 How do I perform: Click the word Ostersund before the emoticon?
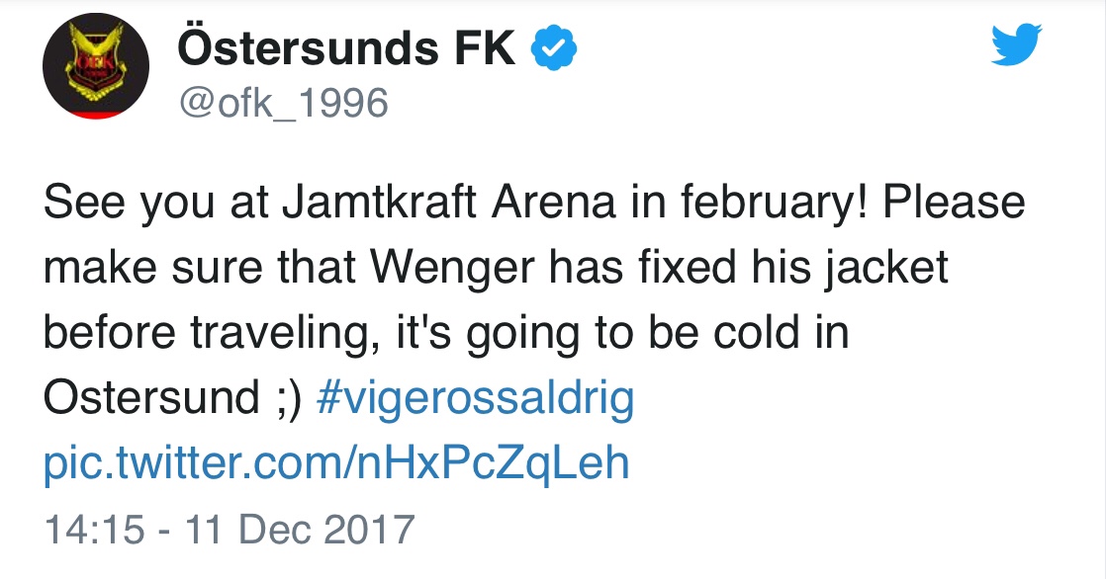pyautogui.click(x=151, y=396)
